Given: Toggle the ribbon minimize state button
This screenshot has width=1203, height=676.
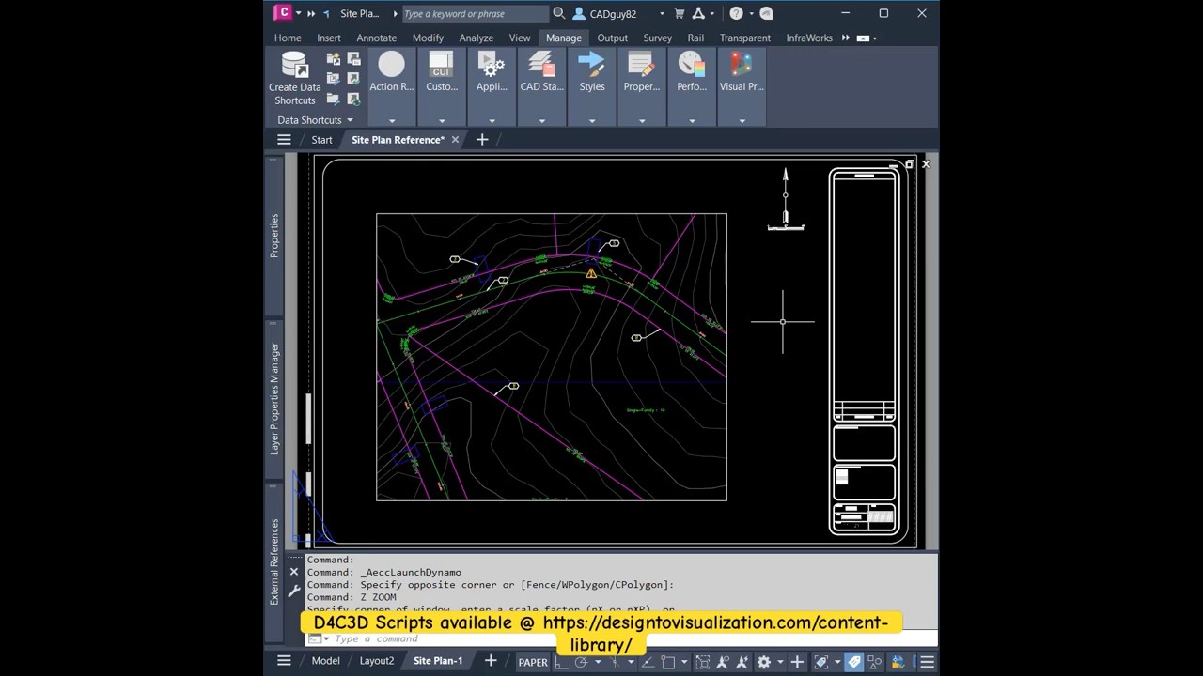Looking at the screenshot, I should point(863,38).
